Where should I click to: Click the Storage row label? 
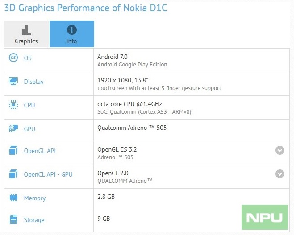34,220
